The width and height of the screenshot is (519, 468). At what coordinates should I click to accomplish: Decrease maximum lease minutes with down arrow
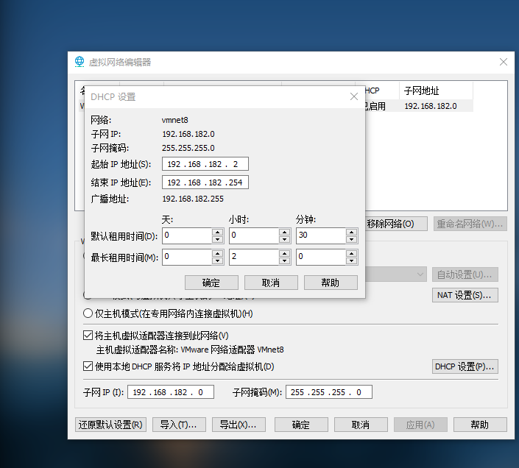click(x=351, y=261)
